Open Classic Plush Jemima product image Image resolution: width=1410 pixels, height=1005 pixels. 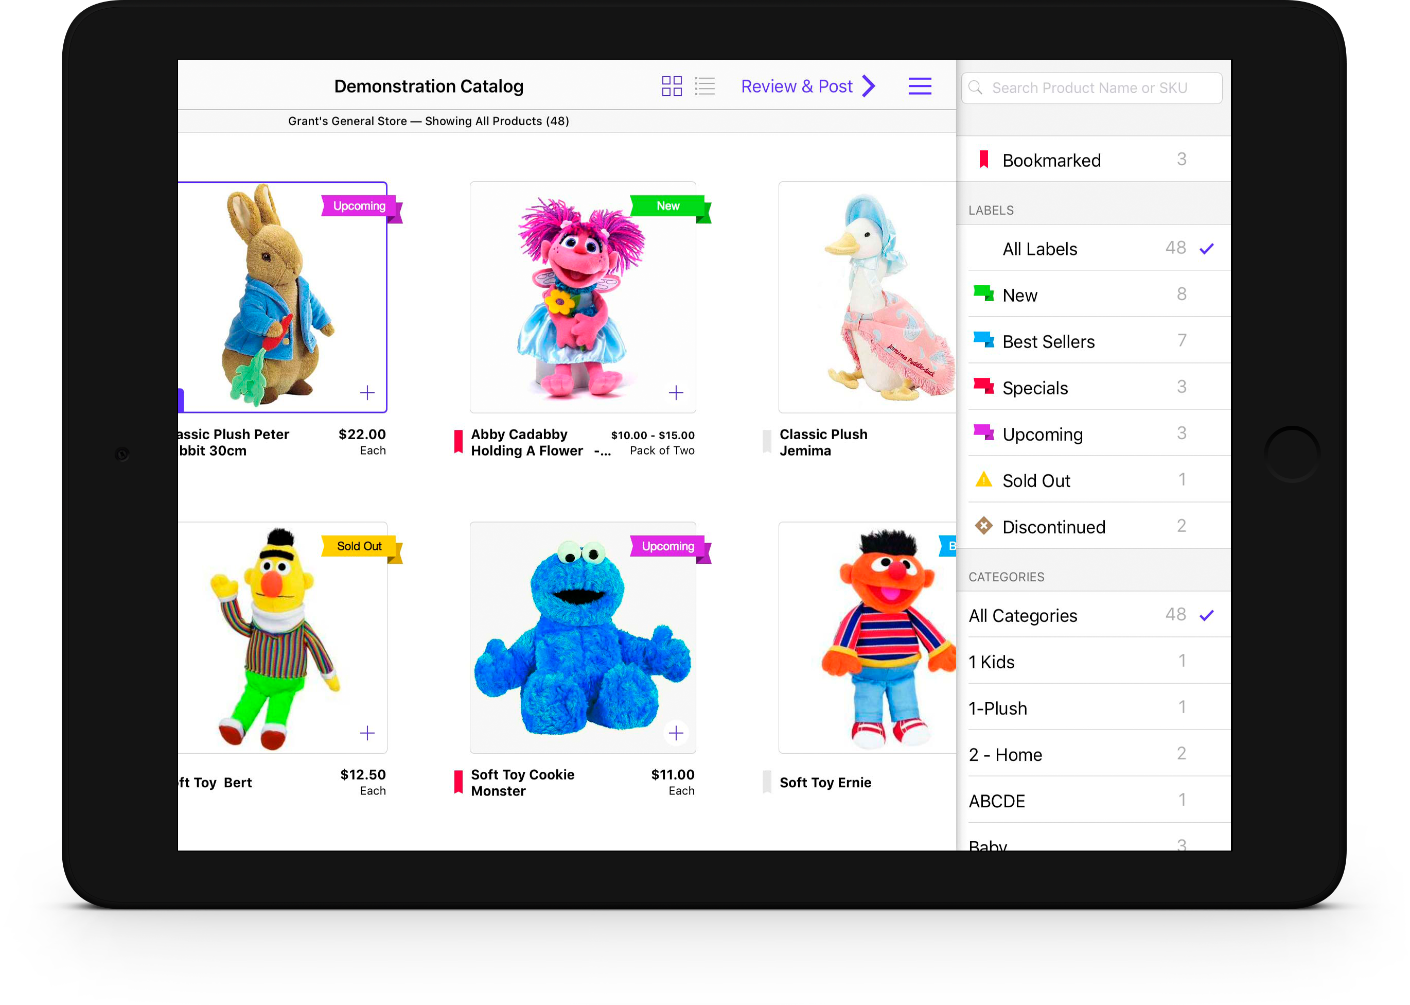coord(867,297)
